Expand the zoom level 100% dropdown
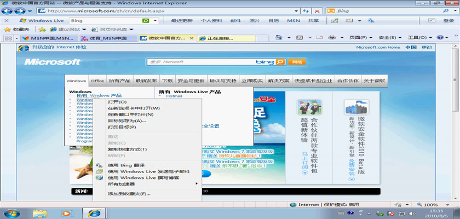460x219 pixels. point(432,204)
